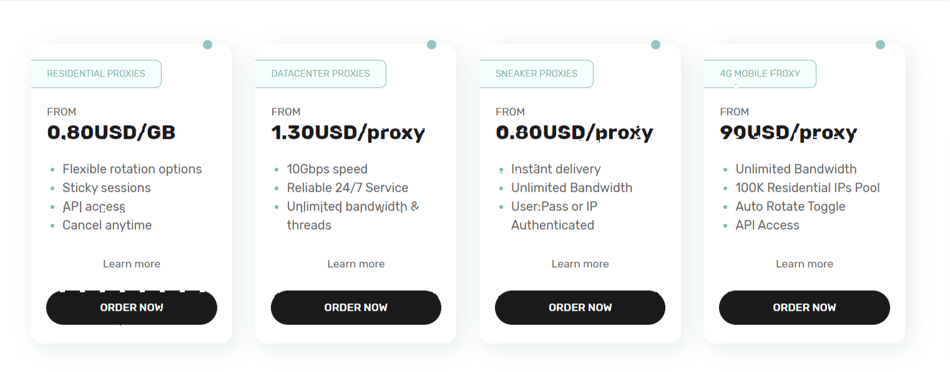The image size is (950, 372).
Task: Open Learn more for 4G Mobile Proxy
Action: tap(804, 264)
